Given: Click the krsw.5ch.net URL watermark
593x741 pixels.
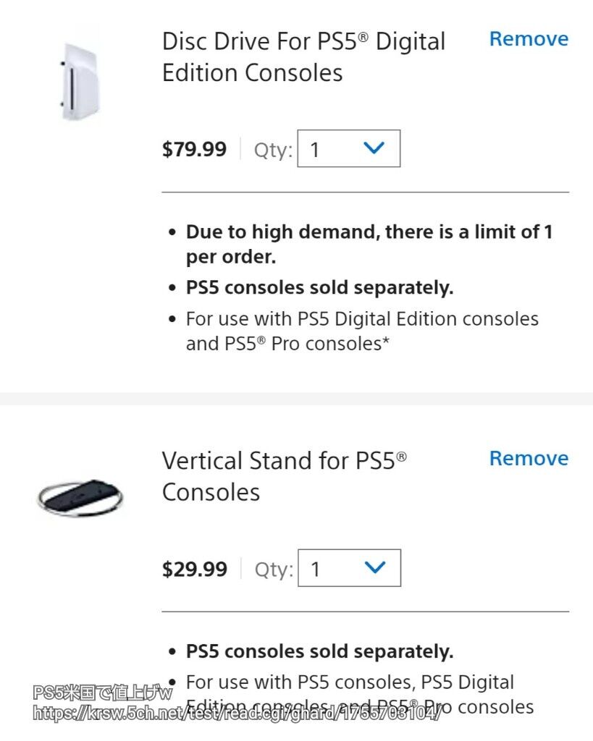Looking at the screenshot, I should click(x=236, y=714).
